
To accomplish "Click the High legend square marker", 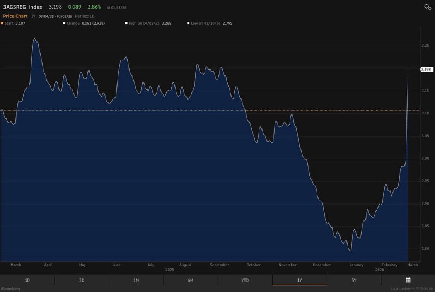I will 126,23.
